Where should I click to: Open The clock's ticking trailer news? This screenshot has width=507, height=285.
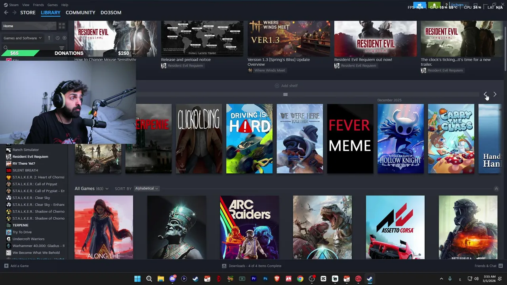462,46
